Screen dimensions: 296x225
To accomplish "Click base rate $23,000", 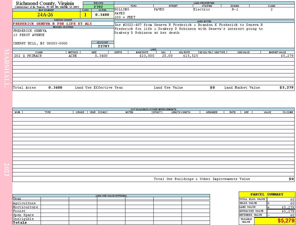I will [x=147, y=56].
